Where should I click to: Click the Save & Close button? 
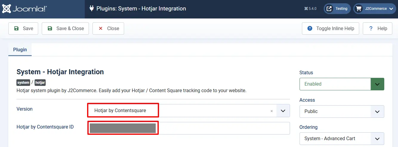(65, 28)
